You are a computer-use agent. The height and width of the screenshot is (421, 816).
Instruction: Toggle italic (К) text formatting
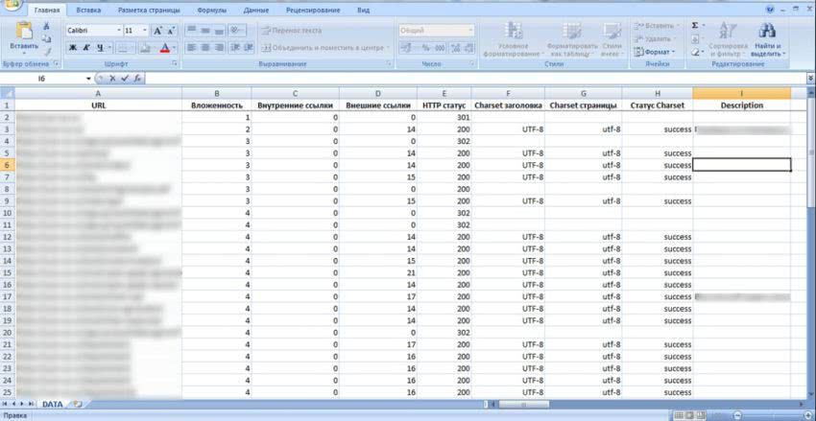pyautogui.click(x=85, y=47)
